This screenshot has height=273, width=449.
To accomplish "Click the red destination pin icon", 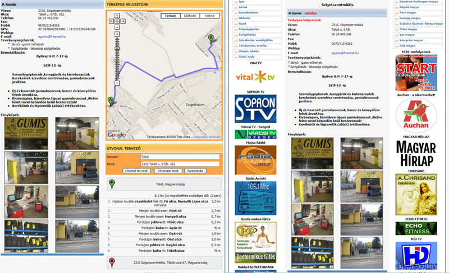I will click(x=112, y=262).
